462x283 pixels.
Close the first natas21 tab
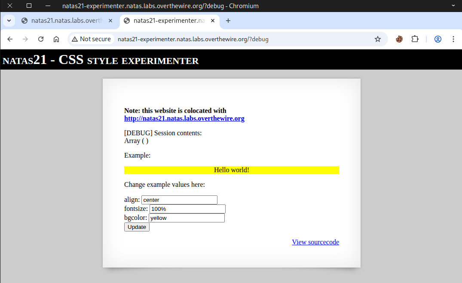[110, 21]
